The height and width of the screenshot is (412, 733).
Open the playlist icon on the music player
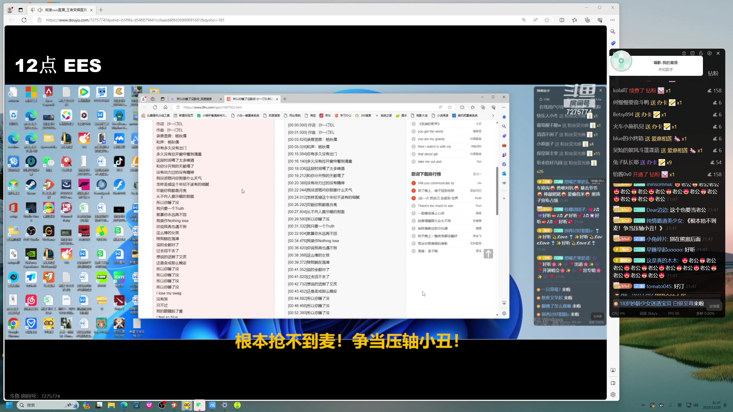point(693,53)
